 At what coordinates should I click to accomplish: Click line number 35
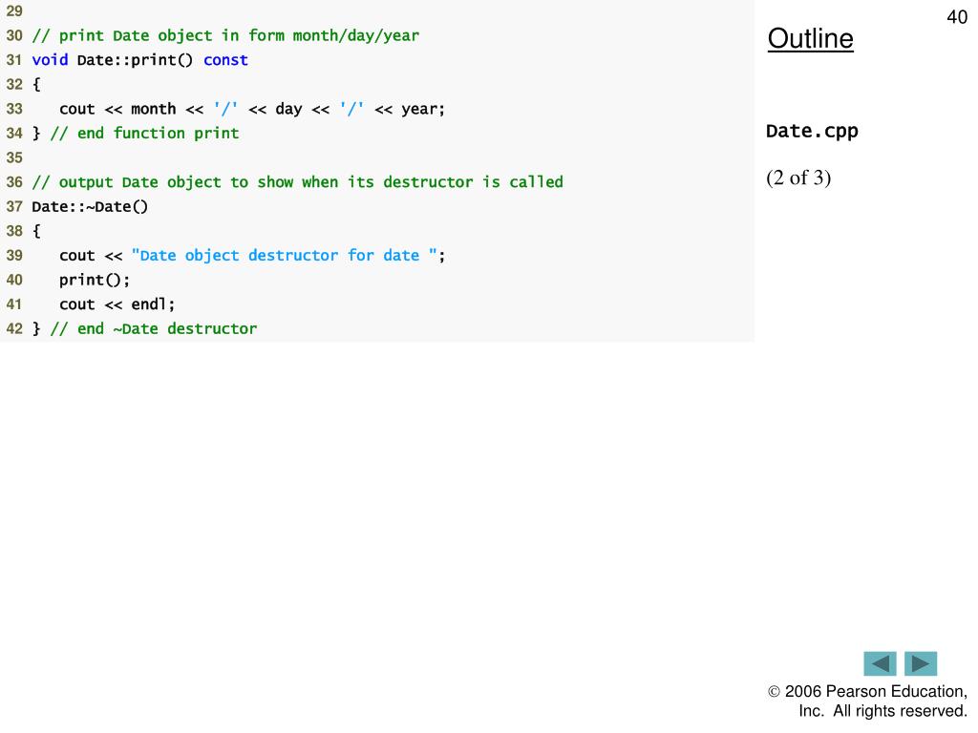coord(14,157)
